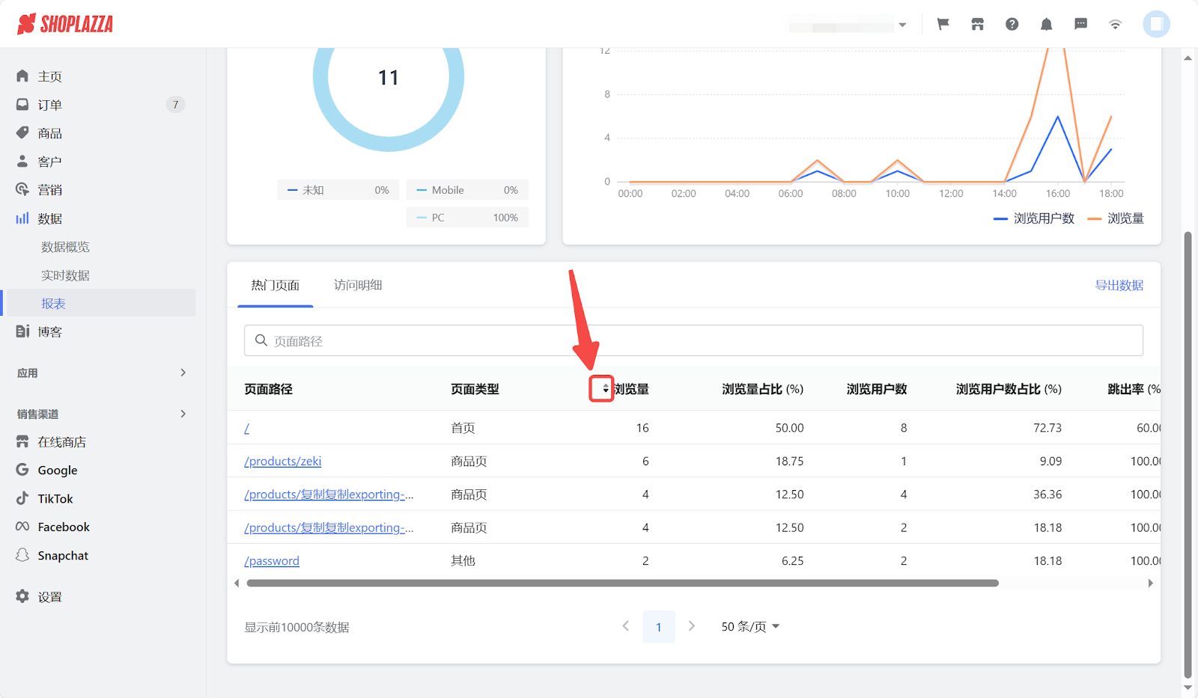
Task: Click the 浏览用户数 column header
Action: pyautogui.click(x=877, y=389)
